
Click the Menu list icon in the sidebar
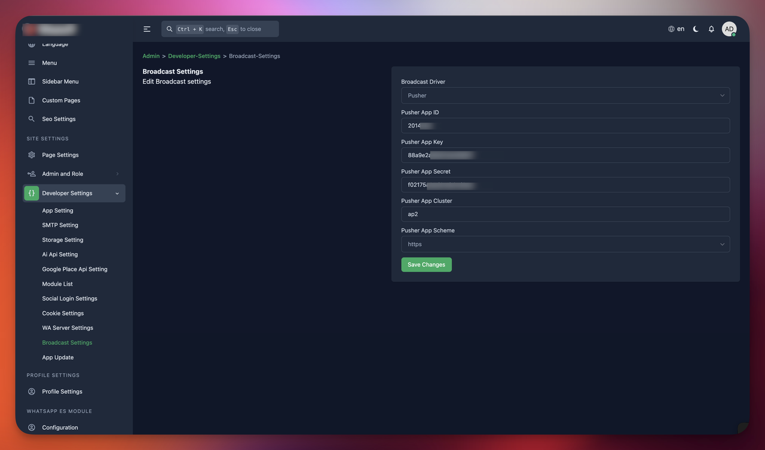click(x=32, y=63)
